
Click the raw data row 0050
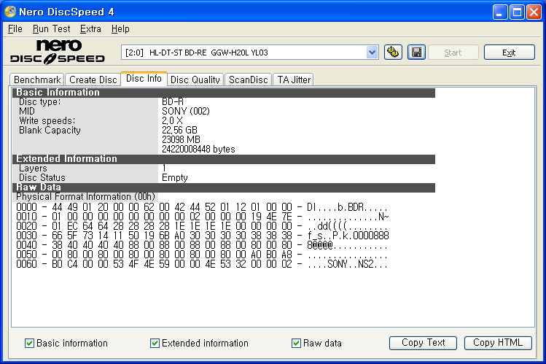tap(202, 255)
